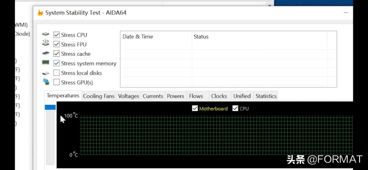Open the Statistics tab

(266, 96)
